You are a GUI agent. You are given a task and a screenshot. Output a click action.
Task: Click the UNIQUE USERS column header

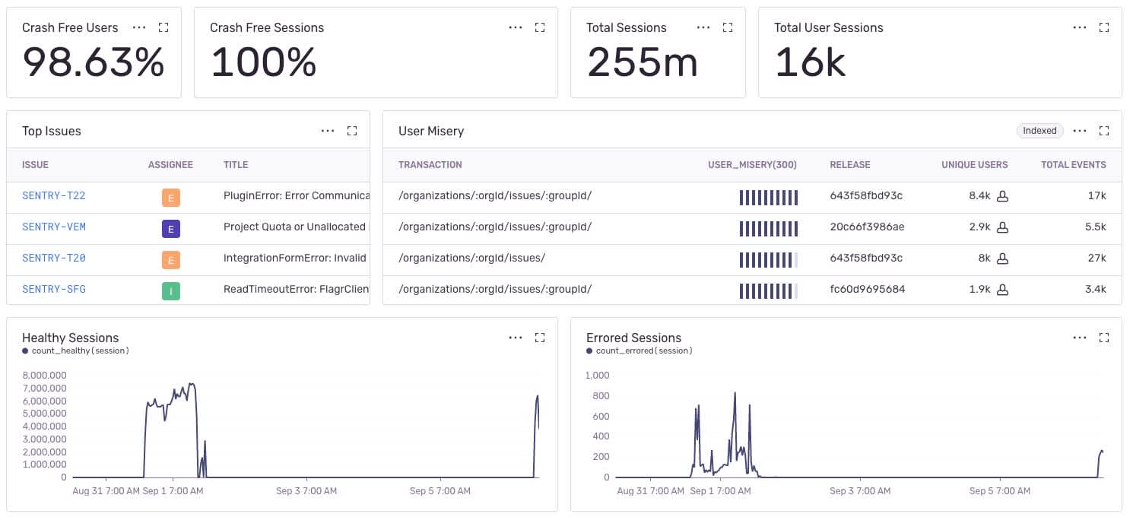click(975, 164)
